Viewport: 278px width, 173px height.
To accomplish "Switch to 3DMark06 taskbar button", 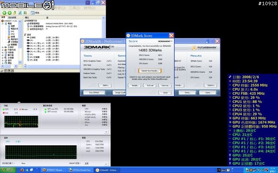I will (107, 170).
